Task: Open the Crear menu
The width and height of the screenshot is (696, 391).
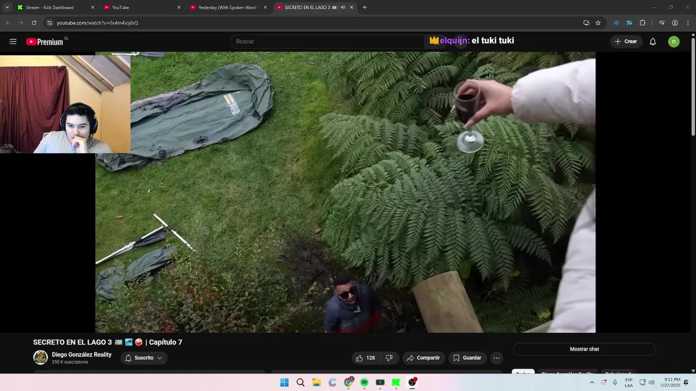Action: (625, 41)
